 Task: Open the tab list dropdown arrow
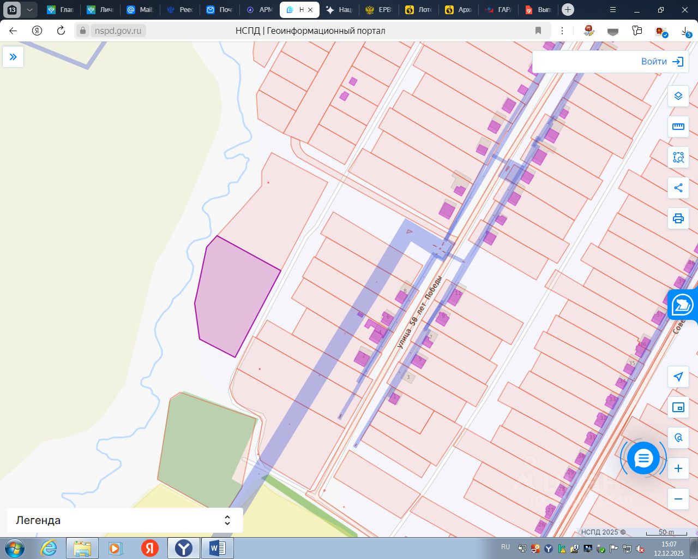[29, 10]
